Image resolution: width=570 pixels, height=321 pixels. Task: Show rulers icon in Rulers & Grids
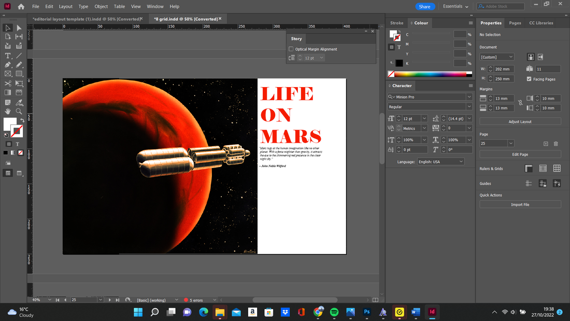pos(529,168)
